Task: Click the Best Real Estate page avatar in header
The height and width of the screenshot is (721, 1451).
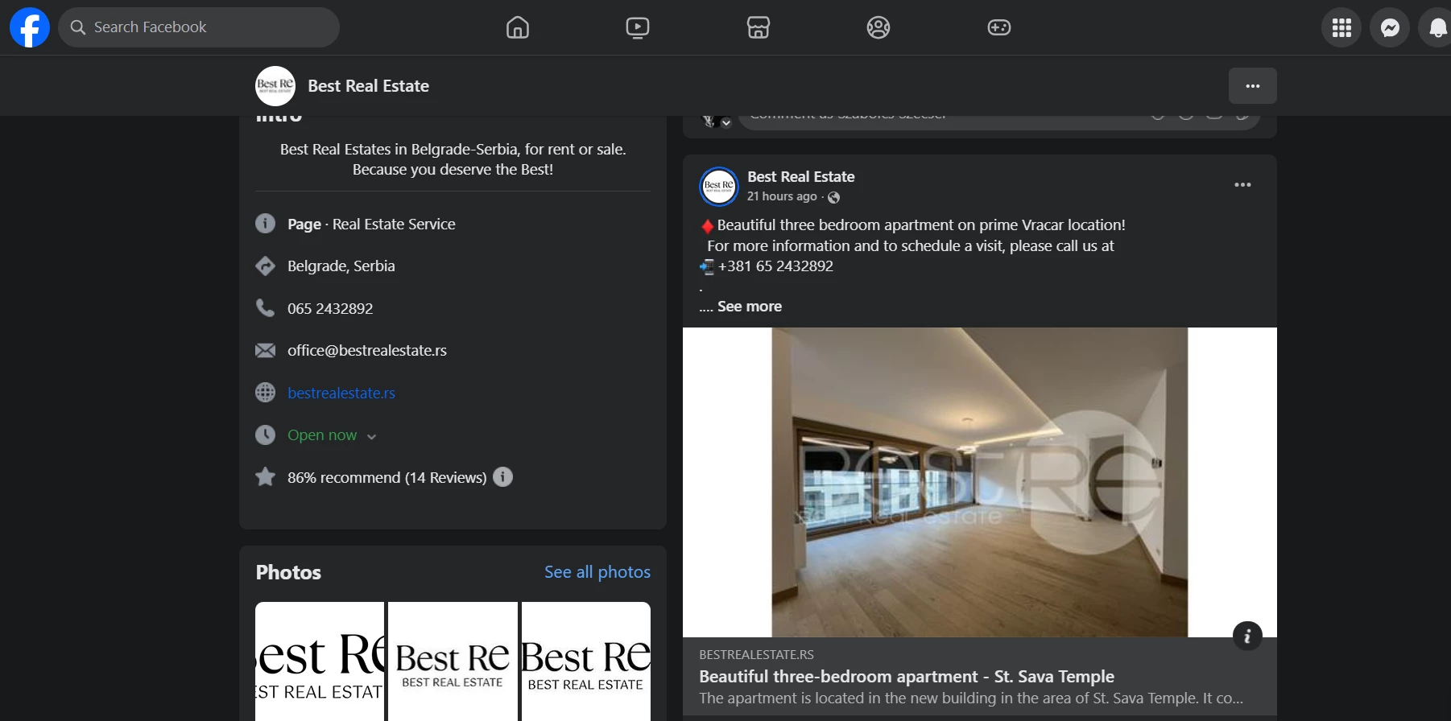Action: pos(275,86)
